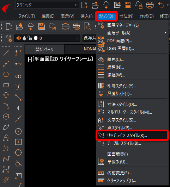Viewport: 170px width, 187px height.
Task: Switch to the 開始ページ tab
Action: tap(44, 49)
